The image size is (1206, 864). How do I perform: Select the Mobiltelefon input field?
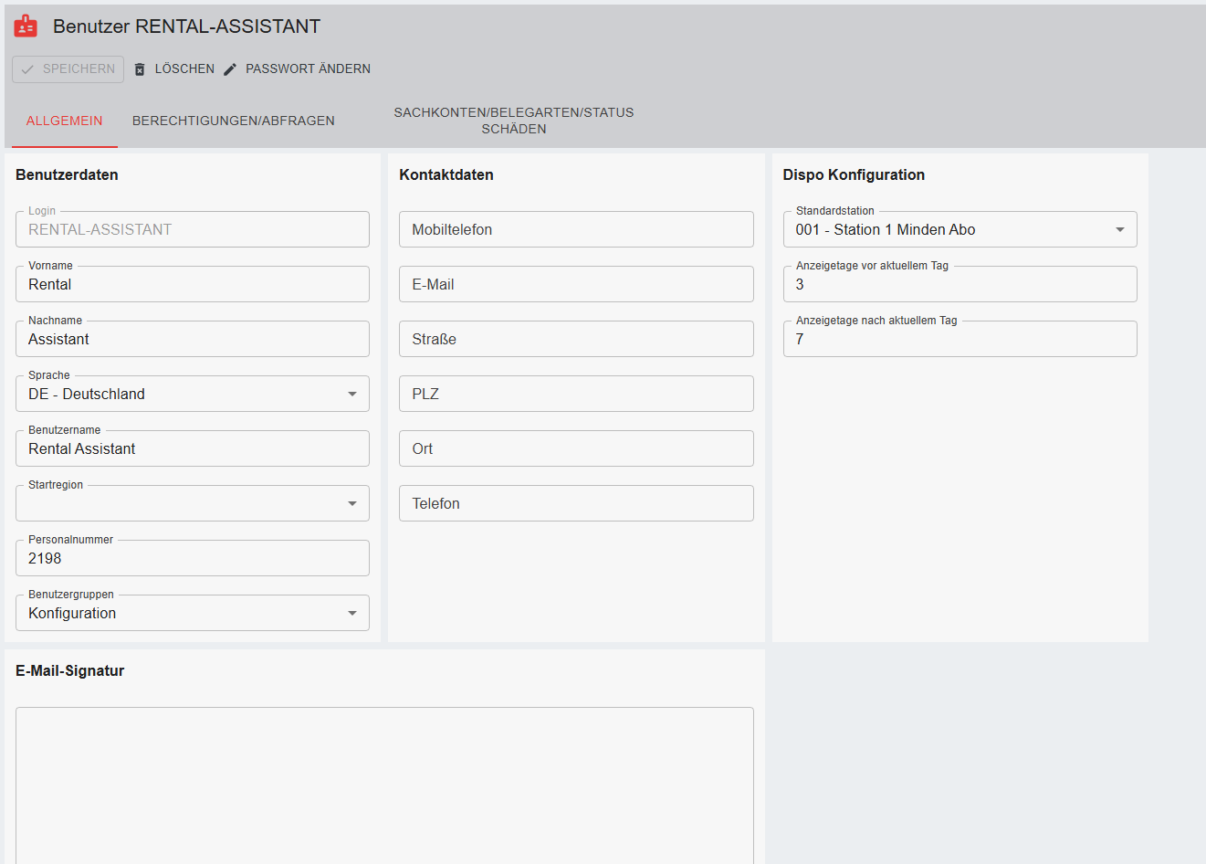click(575, 229)
